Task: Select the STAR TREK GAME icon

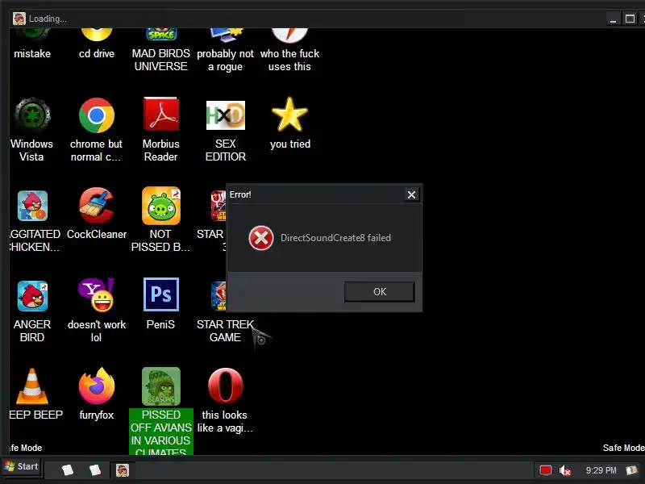Action: 218,296
